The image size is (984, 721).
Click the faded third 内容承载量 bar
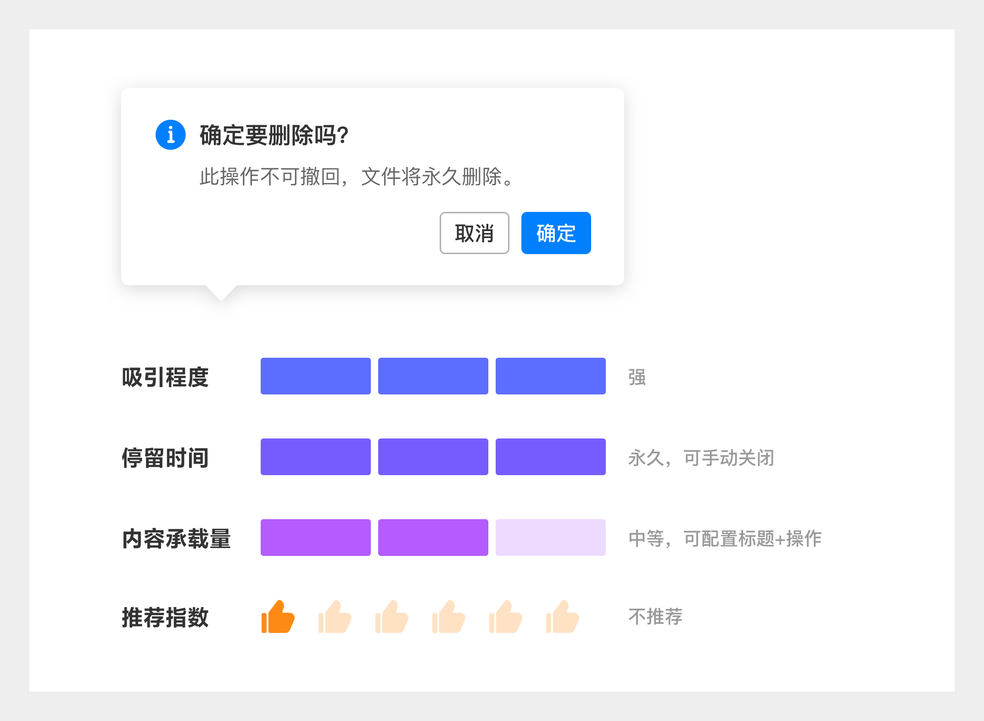point(550,538)
